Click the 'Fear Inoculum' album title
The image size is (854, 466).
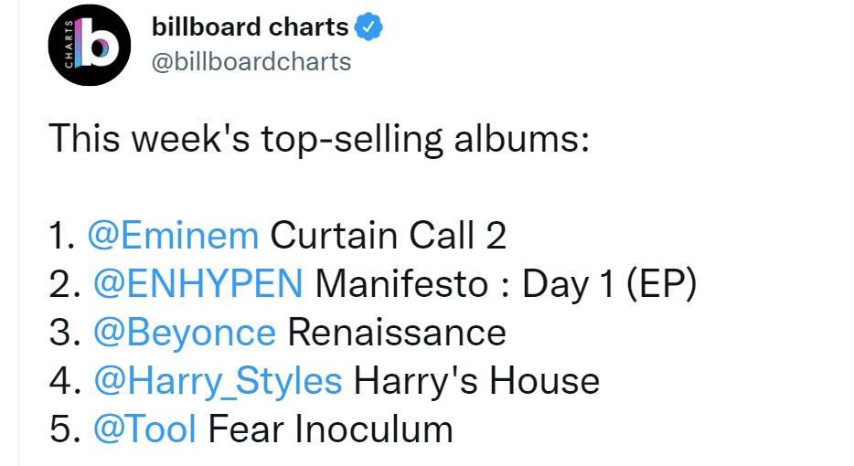tap(331, 429)
